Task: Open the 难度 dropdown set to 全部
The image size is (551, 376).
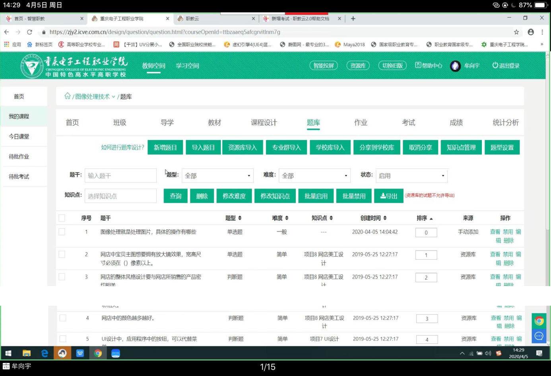Action: [x=314, y=175]
